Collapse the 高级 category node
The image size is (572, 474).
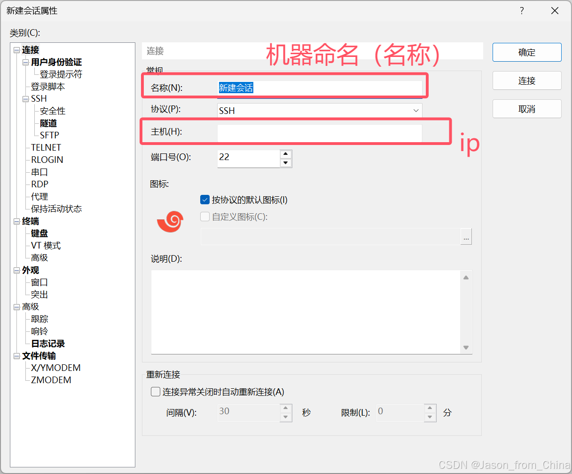click(x=17, y=307)
